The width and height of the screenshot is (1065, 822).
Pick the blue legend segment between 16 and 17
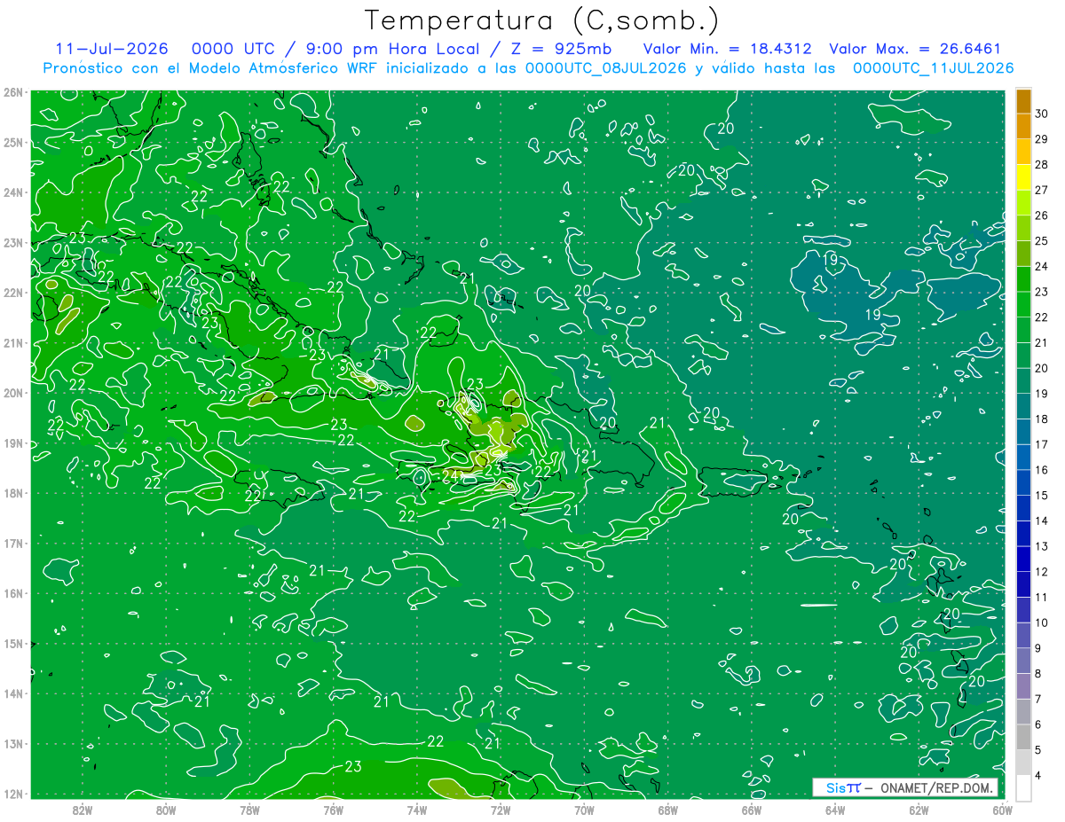[1023, 457]
